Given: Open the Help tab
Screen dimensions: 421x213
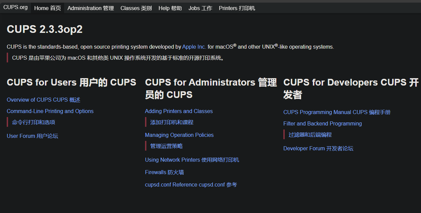Looking at the screenshot, I should pos(170,8).
